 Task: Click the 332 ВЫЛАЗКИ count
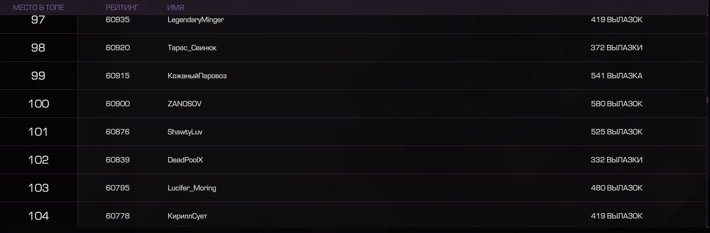(617, 160)
